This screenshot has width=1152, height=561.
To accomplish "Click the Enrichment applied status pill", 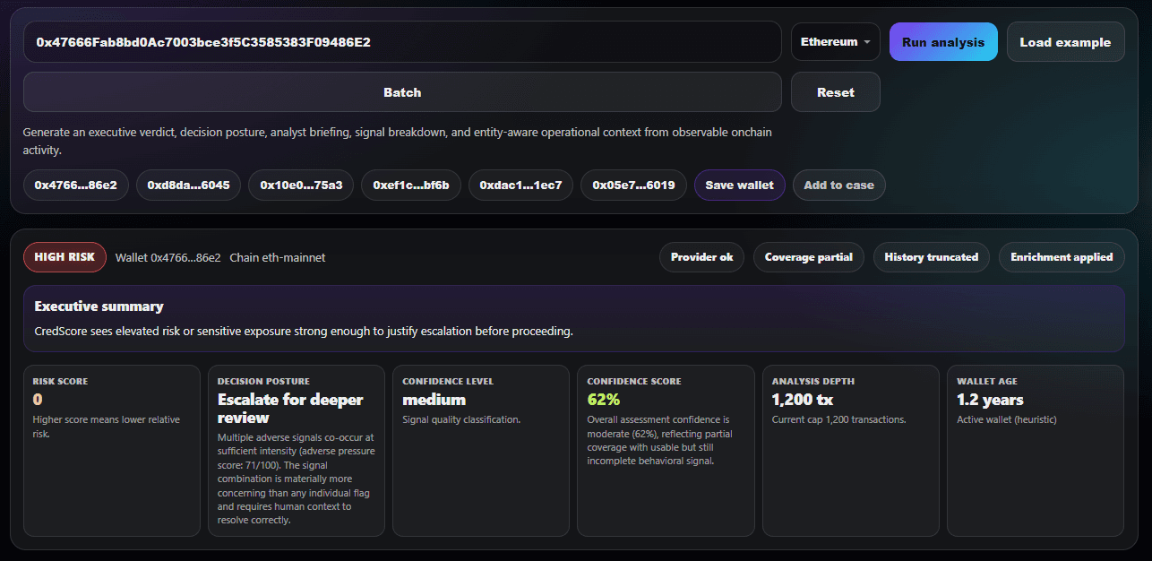I will coord(1062,257).
